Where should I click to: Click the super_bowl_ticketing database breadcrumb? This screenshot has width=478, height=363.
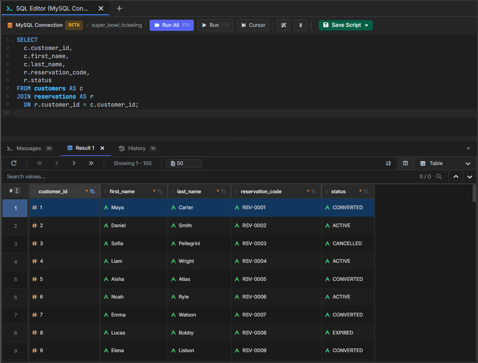[x=117, y=25]
